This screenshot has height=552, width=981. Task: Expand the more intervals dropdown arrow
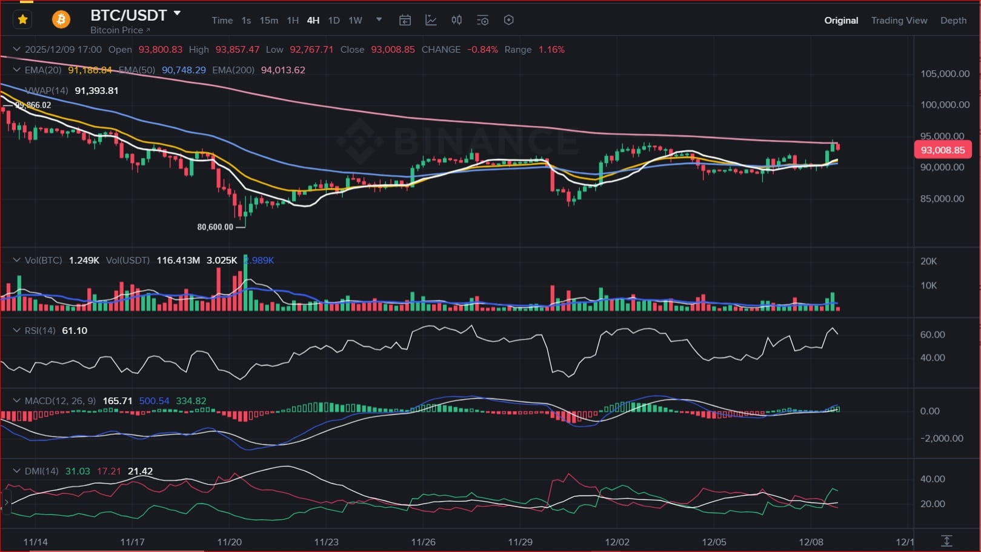click(379, 19)
